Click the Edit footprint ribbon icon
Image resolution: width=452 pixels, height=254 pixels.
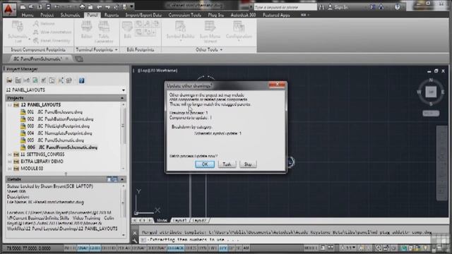point(127,30)
